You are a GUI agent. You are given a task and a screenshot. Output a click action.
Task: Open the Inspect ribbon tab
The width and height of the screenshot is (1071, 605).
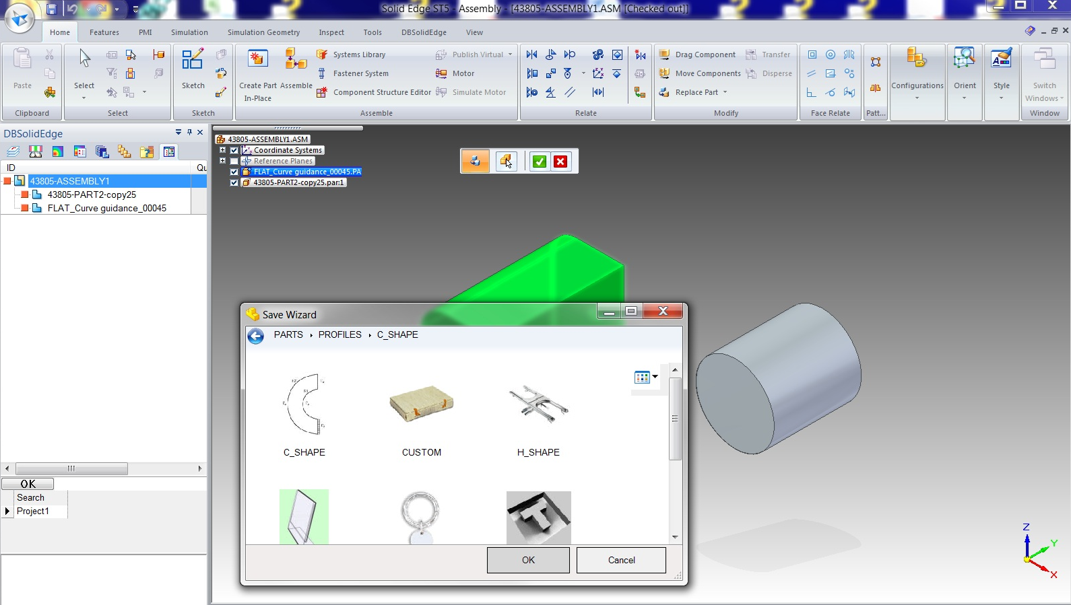[x=331, y=32]
